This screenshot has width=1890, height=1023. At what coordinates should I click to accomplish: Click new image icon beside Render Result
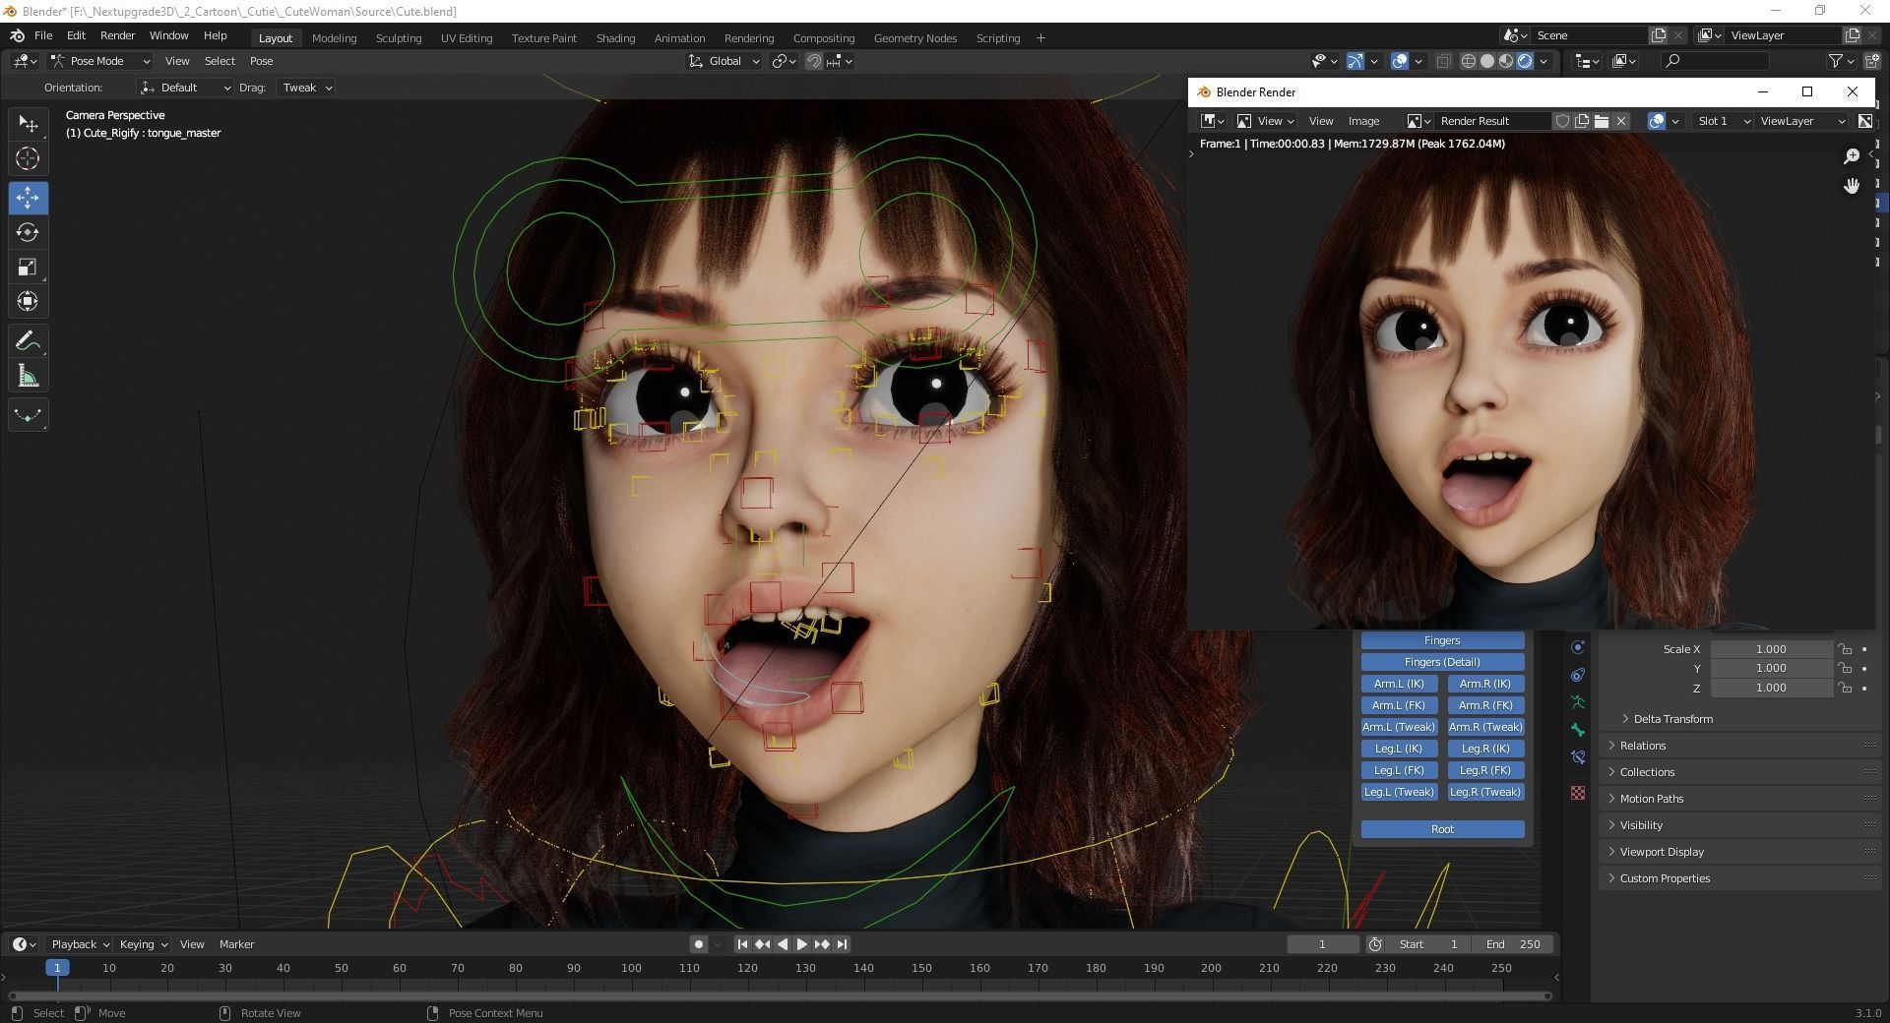pyautogui.click(x=1582, y=121)
